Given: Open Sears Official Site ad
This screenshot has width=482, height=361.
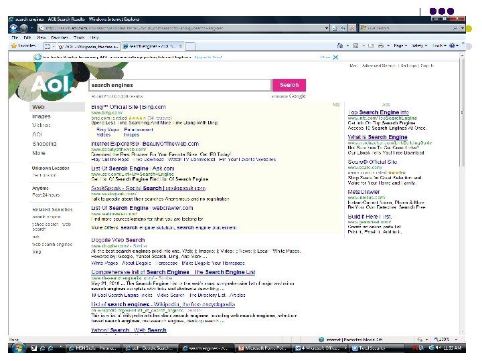Looking at the screenshot, I should click(x=372, y=162).
